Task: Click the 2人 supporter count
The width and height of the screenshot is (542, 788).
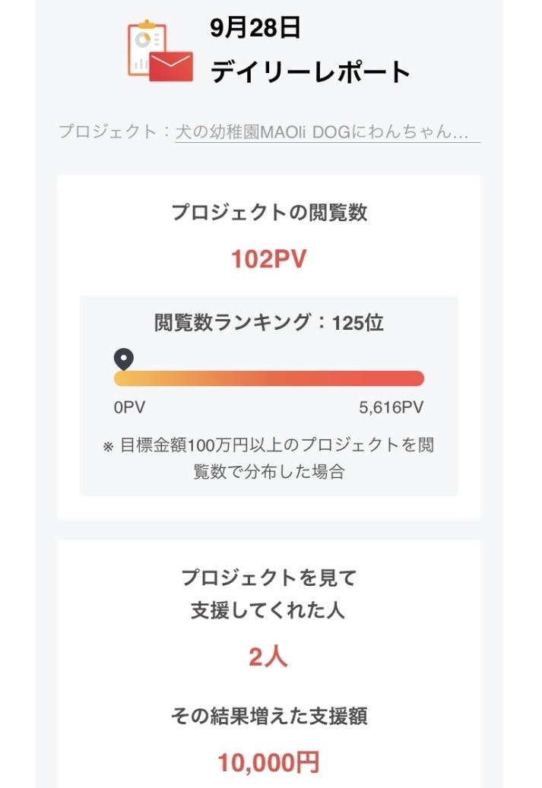Action: (x=269, y=657)
